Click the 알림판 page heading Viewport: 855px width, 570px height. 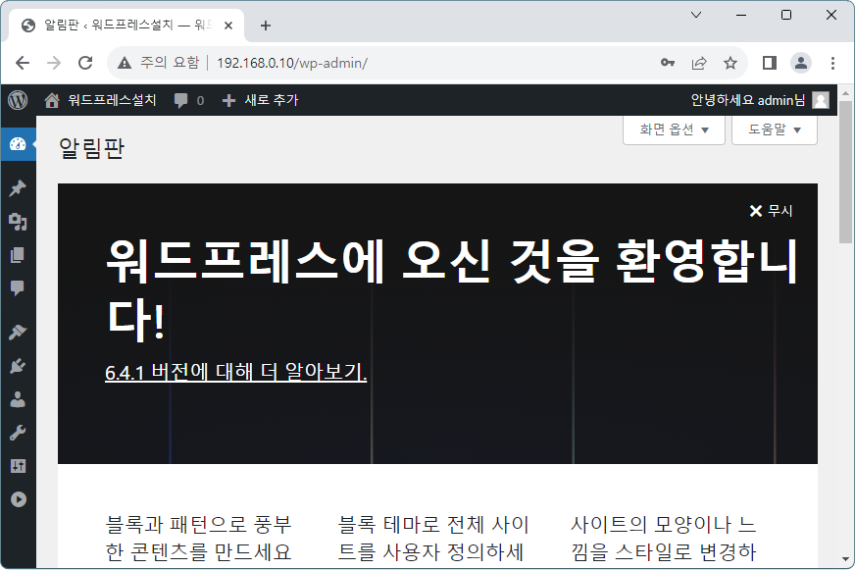click(92, 148)
